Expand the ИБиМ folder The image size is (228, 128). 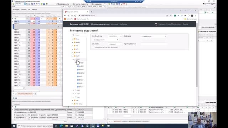click(72, 53)
